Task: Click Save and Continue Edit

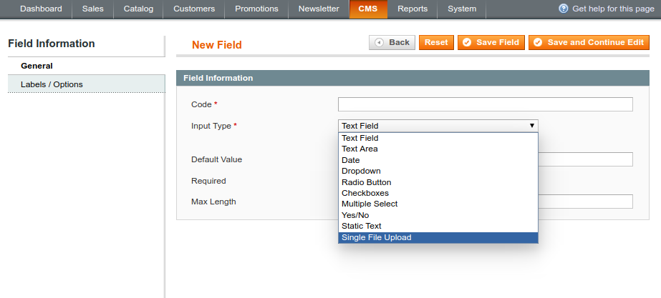Action: click(589, 42)
